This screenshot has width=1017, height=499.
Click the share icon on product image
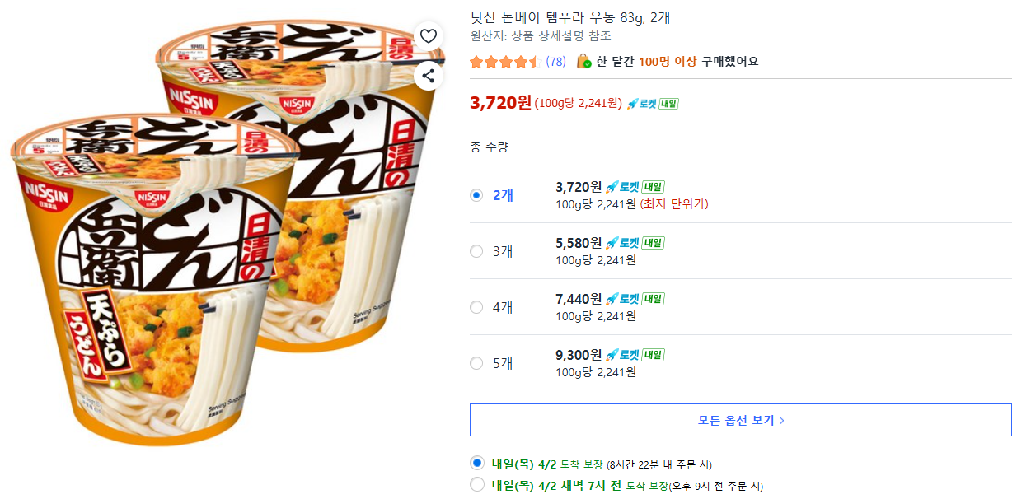tap(428, 76)
